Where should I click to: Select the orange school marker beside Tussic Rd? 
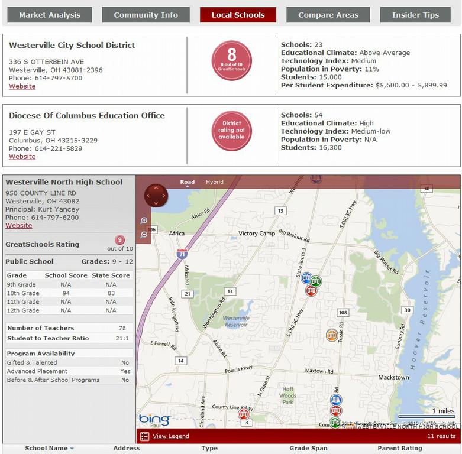(x=332, y=335)
